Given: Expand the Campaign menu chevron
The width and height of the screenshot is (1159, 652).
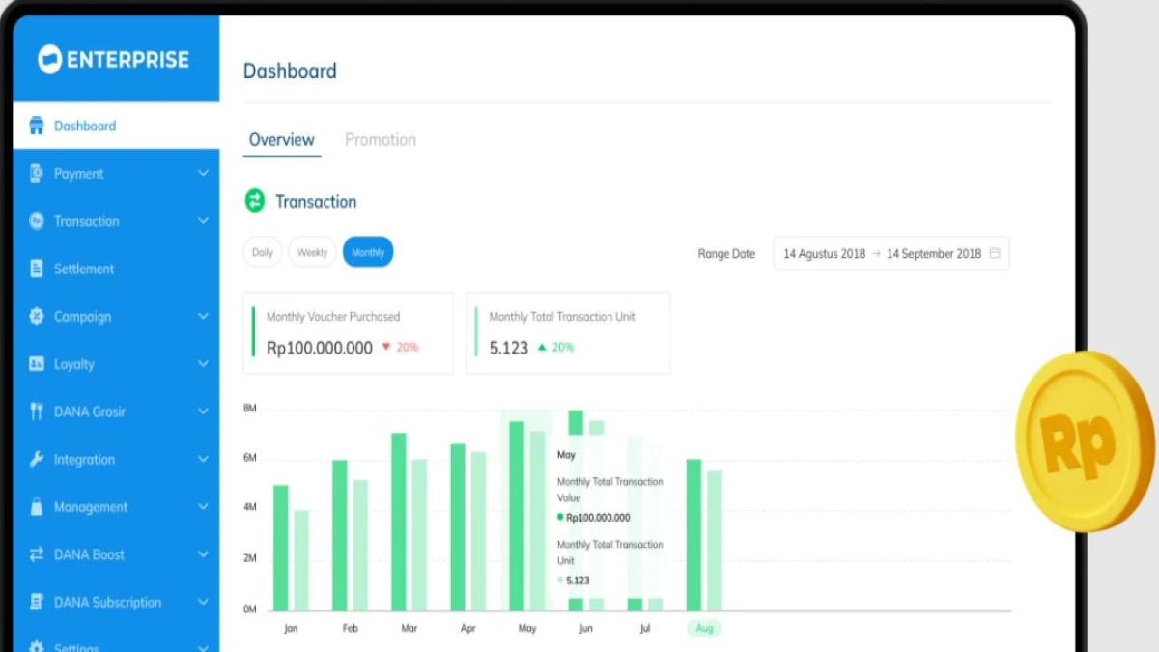Looking at the screenshot, I should [x=203, y=316].
